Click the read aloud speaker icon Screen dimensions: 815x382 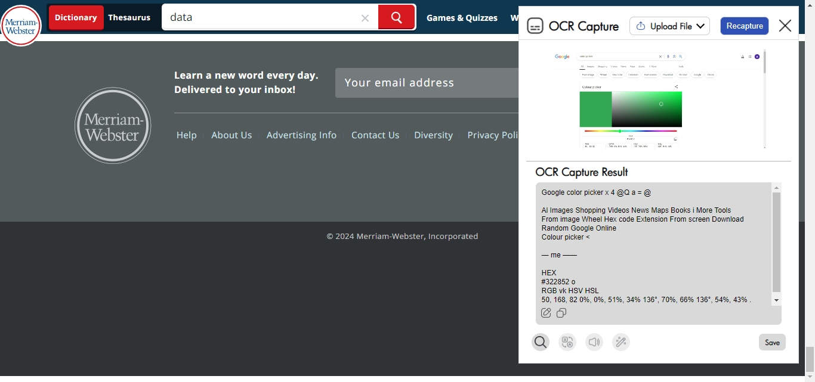click(x=594, y=342)
